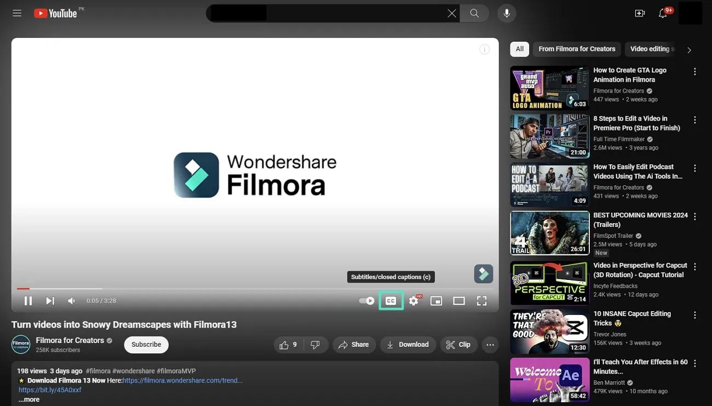Select the From Filmora for Creators chip
Screen dimensions: 712x406
point(577,49)
